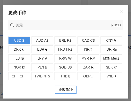Choose EUR € currency
This screenshot has width=131, height=101.
coord(42,49)
